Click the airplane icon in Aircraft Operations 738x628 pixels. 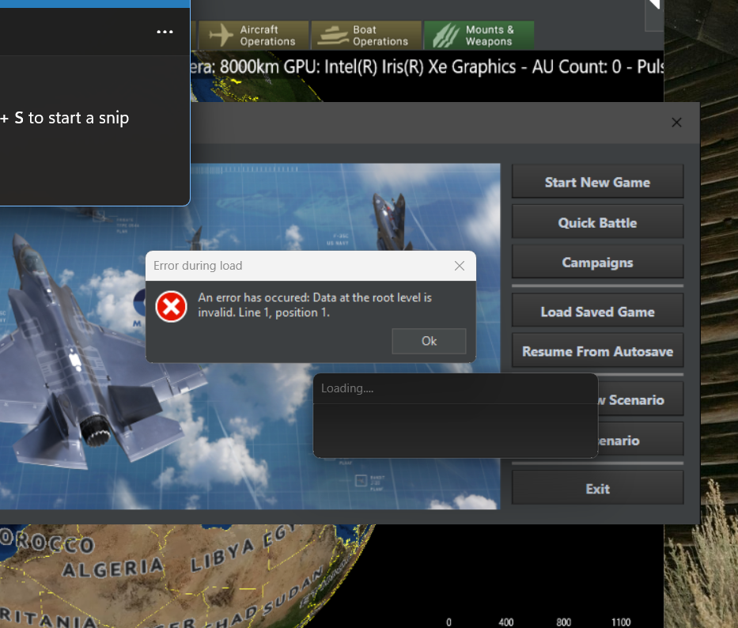coord(221,36)
